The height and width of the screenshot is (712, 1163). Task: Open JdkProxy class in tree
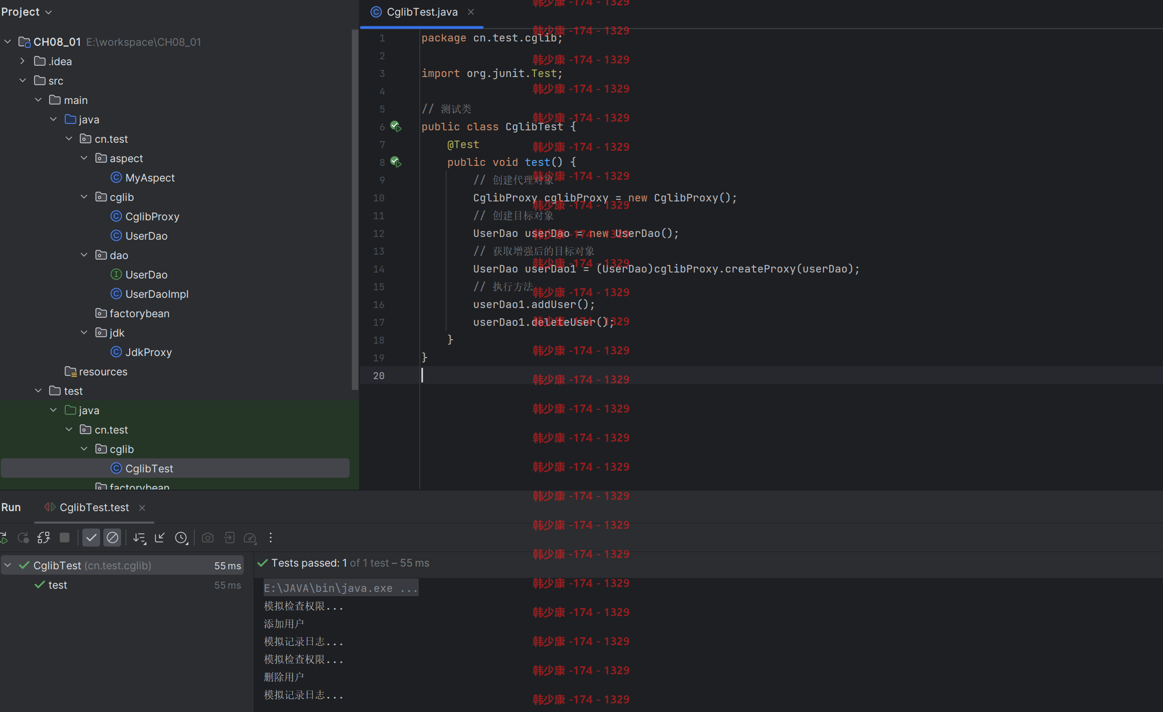[149, 352]
